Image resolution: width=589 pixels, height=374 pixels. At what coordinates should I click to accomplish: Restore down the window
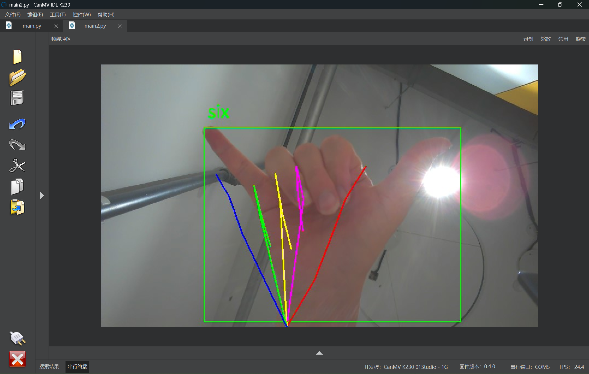(x=560, y=5)
